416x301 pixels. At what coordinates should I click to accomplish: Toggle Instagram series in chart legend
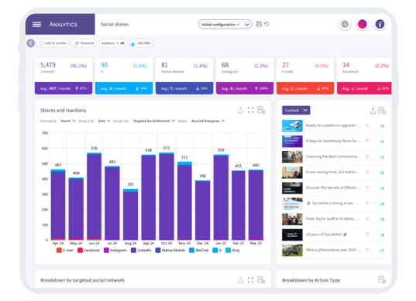coord(115,250)
